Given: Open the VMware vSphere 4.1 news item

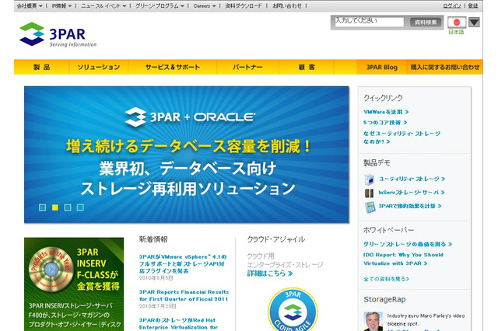Looking at the screenshot, I should tap(183, 263).
